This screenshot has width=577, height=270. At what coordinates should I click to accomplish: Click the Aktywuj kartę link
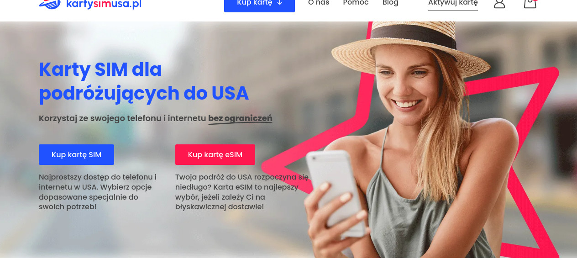pyautogui.click(x=453, y=4)
